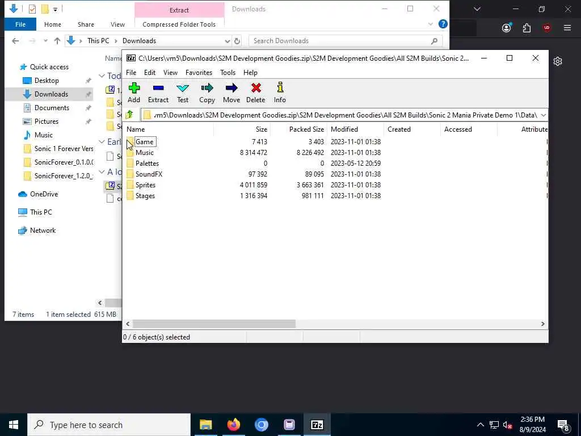
Task: Open the browser hamburger menu
Action: pos(567,28)
